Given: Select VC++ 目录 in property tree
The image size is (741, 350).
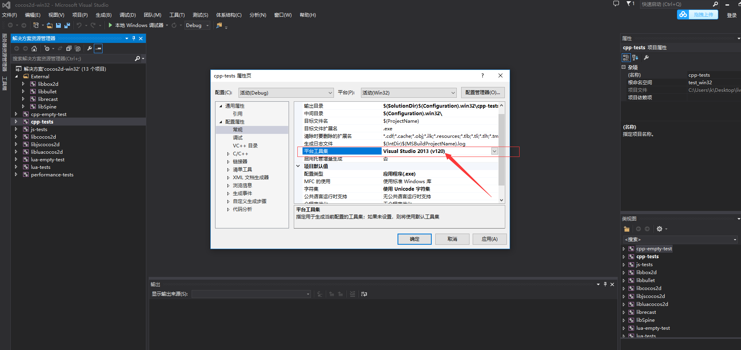Looking at the screenshot, I should pyautogui.click(x=245, y=146).
